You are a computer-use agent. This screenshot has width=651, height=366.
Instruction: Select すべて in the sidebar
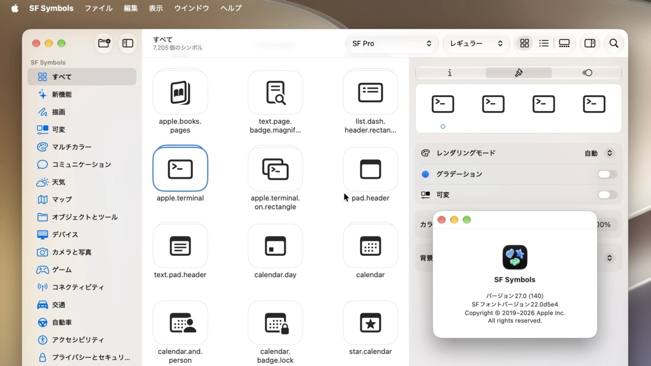click(x=82, y=77)
